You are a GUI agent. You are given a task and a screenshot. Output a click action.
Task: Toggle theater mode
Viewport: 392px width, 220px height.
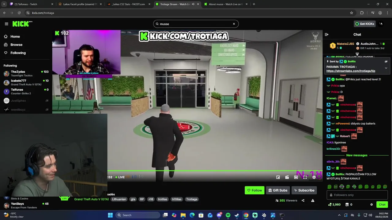coord(296,177)
